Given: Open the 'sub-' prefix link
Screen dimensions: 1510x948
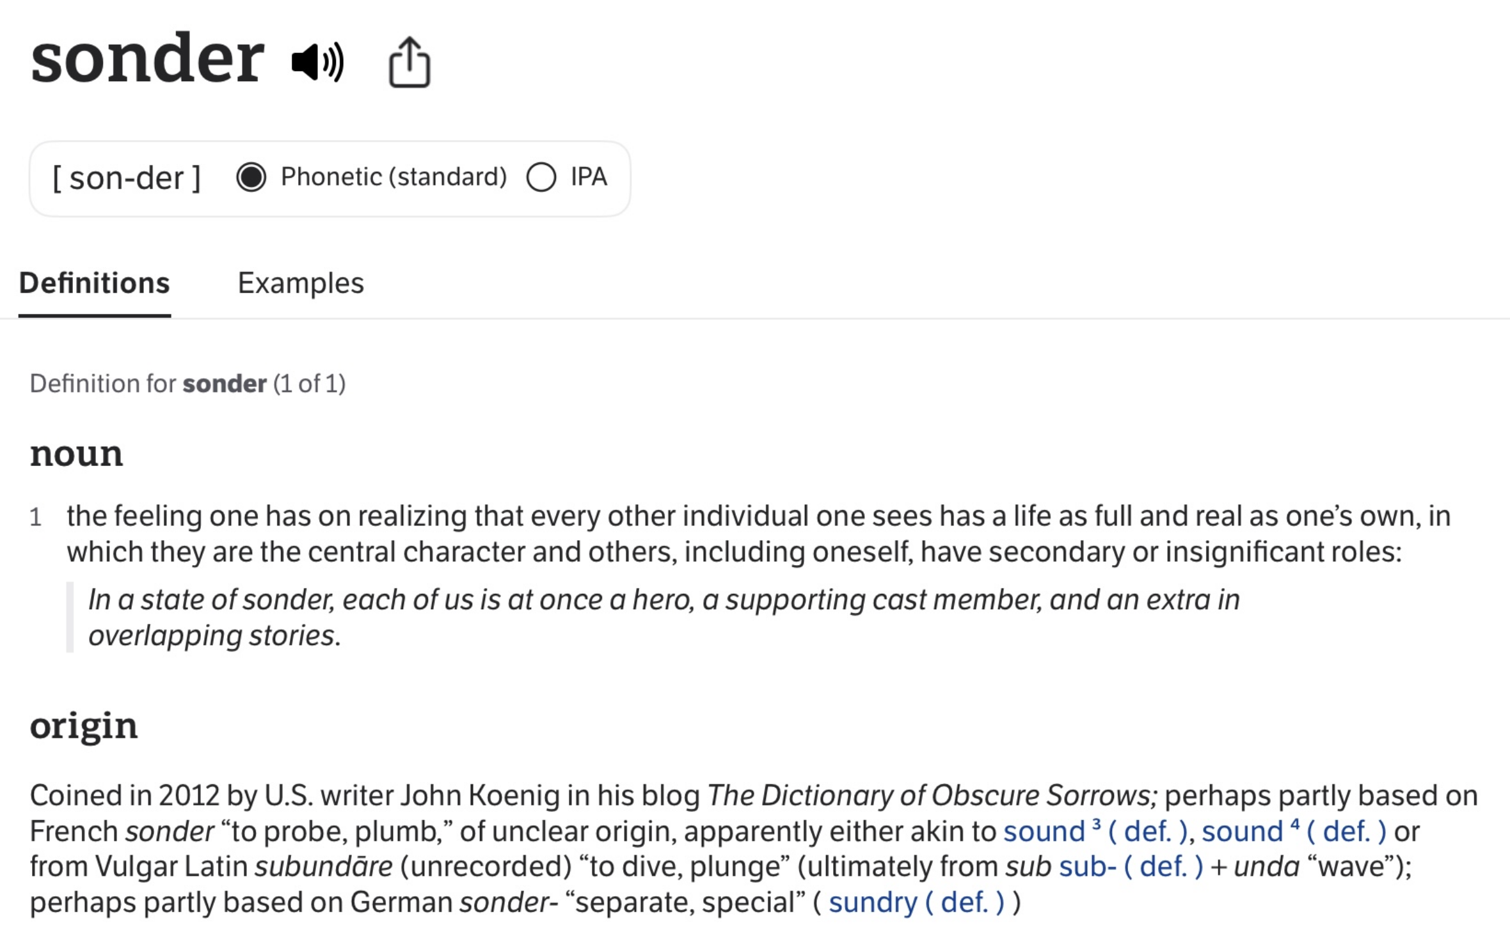Looking at the screenshot, I should pyautogui.click(x=1088, y=867).
